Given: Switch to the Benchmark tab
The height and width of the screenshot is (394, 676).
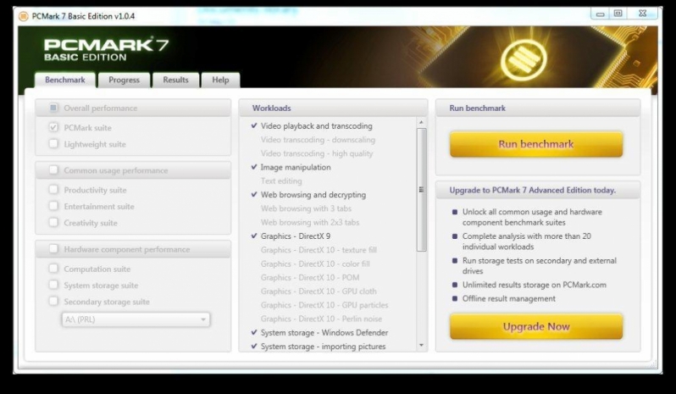Looking at the screenshot, I should point(65,80).
